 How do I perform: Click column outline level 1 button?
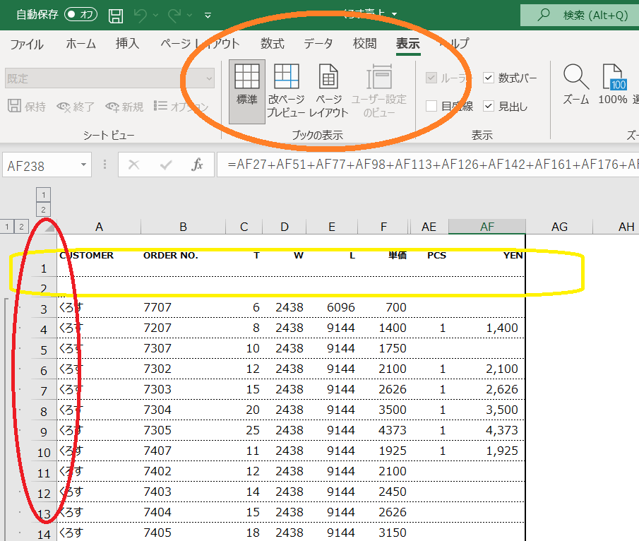[x=43, y=195]
